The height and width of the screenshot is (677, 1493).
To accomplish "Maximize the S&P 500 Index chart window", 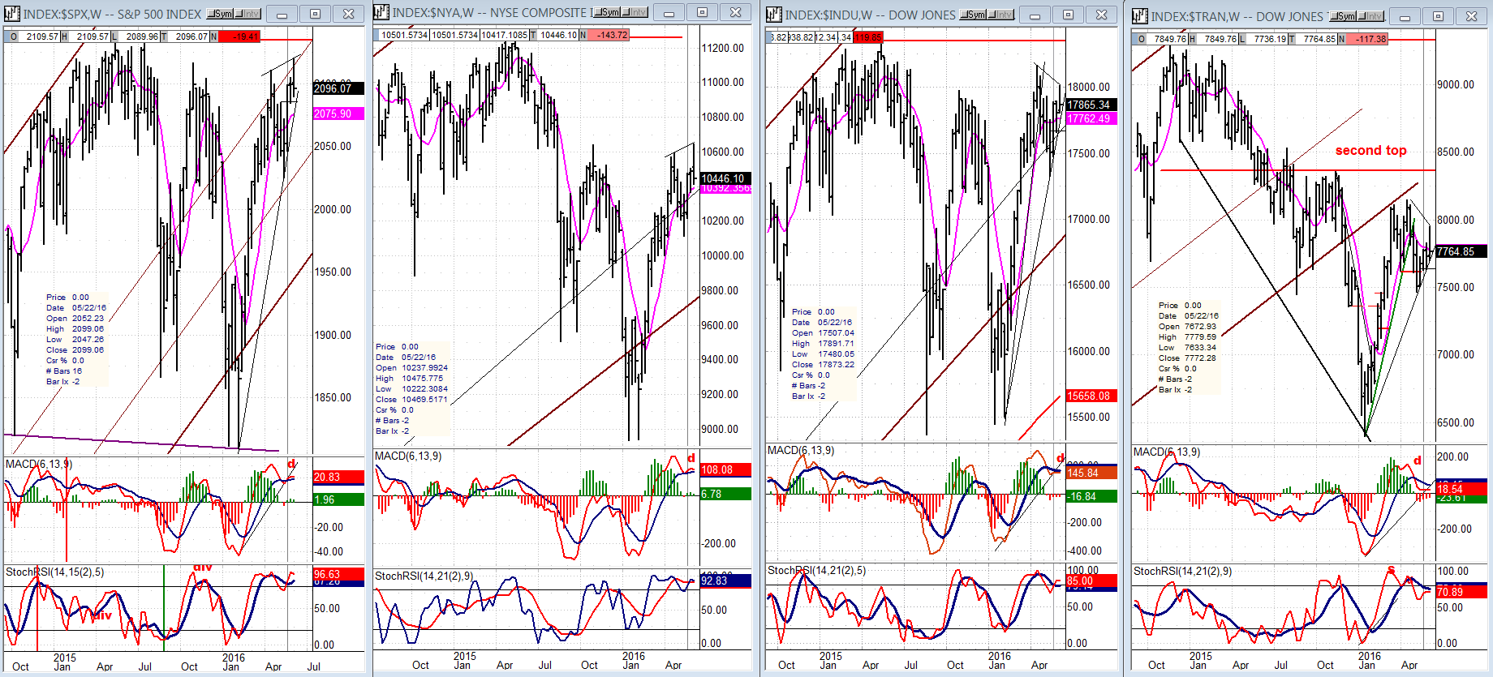I will coord(315,14).
